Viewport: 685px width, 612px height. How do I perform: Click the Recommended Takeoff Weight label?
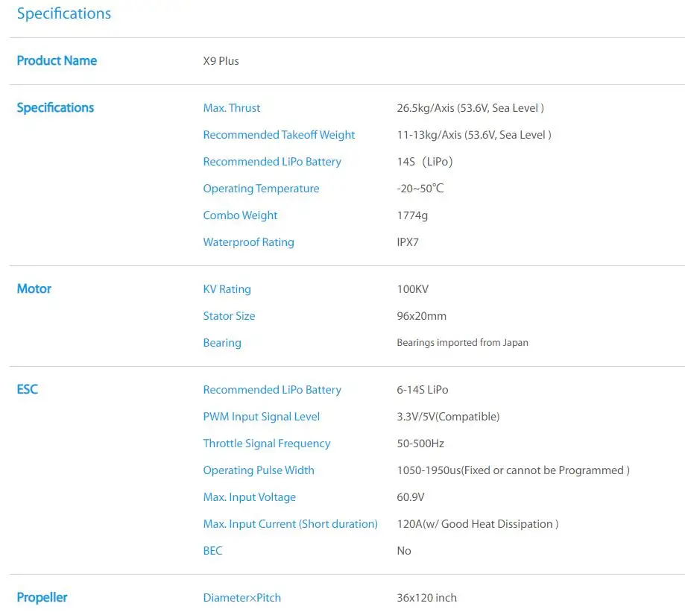[x=279, y=135]
